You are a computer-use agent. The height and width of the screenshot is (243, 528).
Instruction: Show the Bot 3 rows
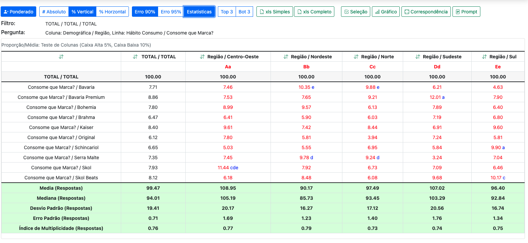pos(244,12)
